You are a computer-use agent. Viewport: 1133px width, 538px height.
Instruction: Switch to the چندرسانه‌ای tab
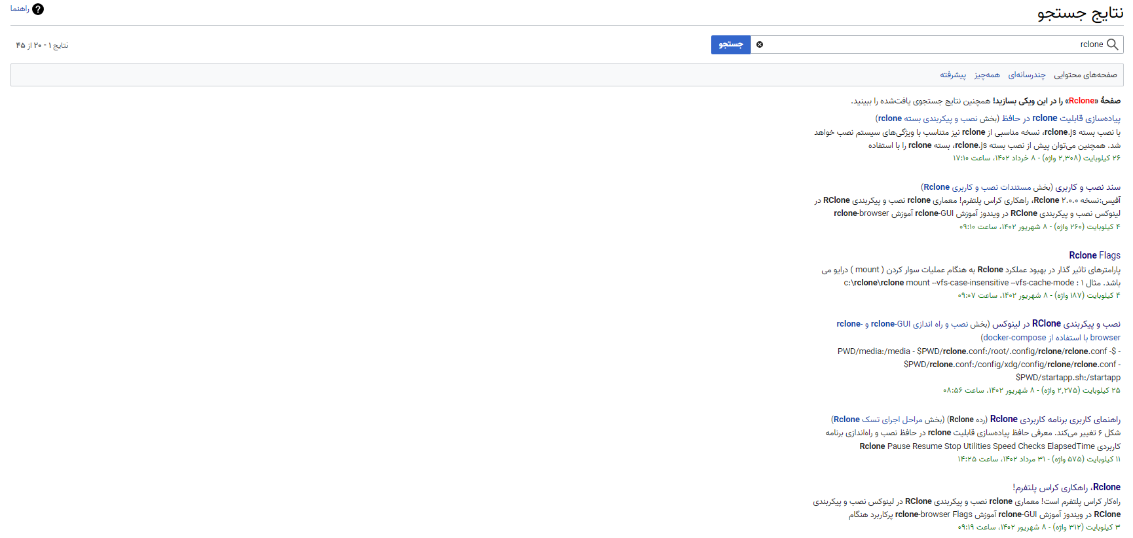click(1027, 75)
